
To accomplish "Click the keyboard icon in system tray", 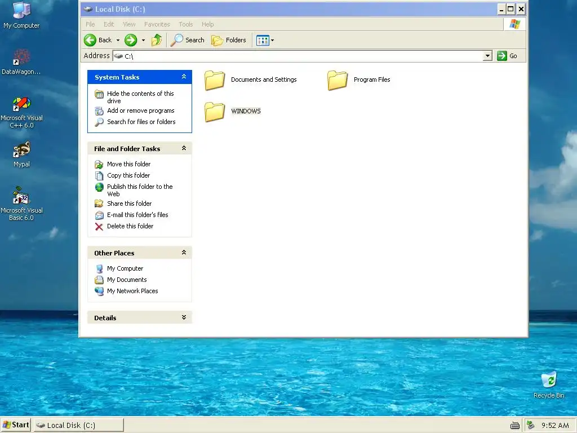I will pyautogui.click(x=515, y=426).
